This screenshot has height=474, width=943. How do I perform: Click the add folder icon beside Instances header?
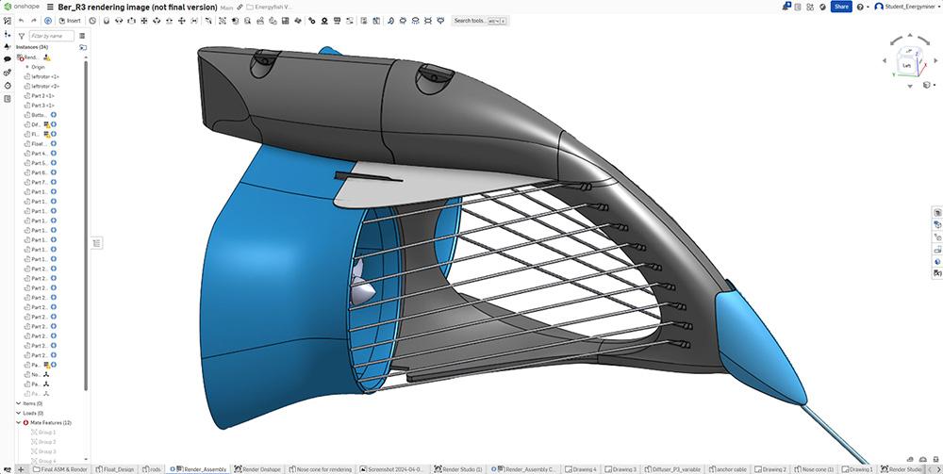[x=82, y=47]
